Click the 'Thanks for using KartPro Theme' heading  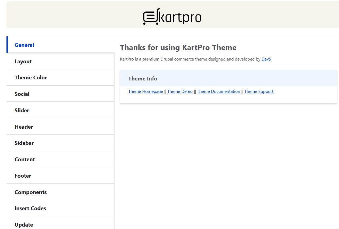point(178,48)
